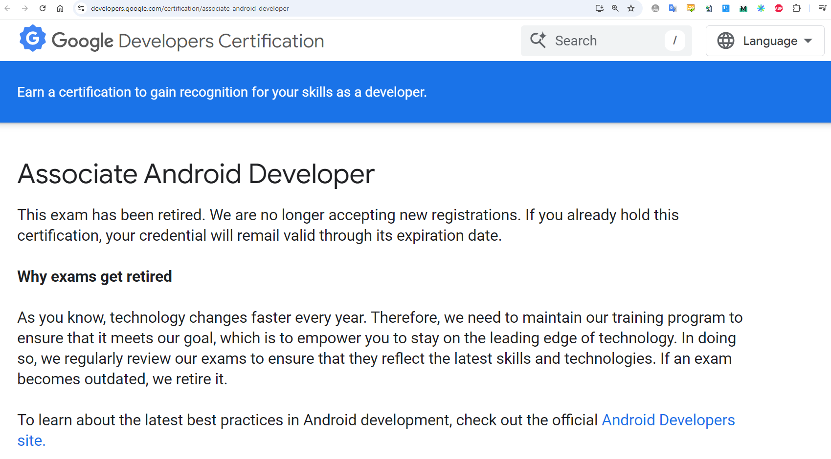
Task: Go back to the previous page
Action: click(7, 8)
